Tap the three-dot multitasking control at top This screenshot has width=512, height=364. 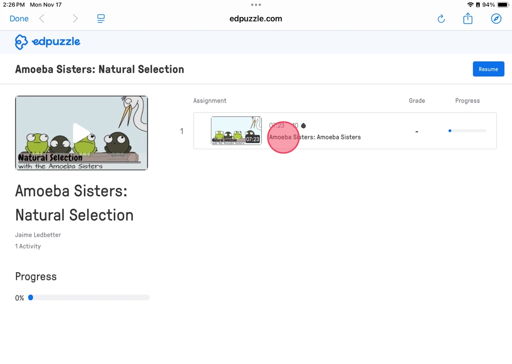click(x=256, y=5)
